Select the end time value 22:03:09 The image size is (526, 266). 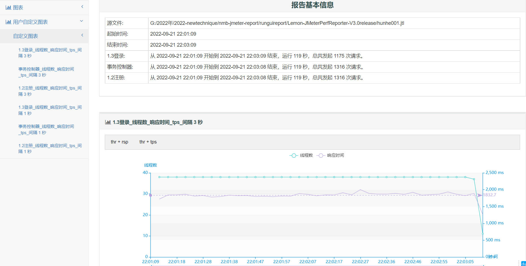click(173, 45)
